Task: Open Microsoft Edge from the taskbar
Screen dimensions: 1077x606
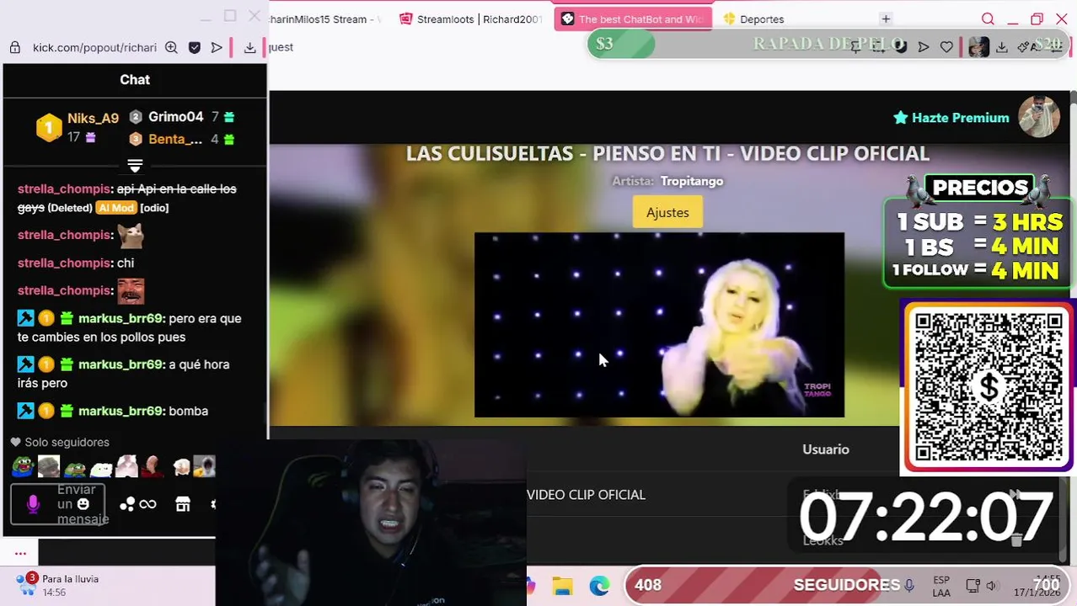Action: click(599, 586)
